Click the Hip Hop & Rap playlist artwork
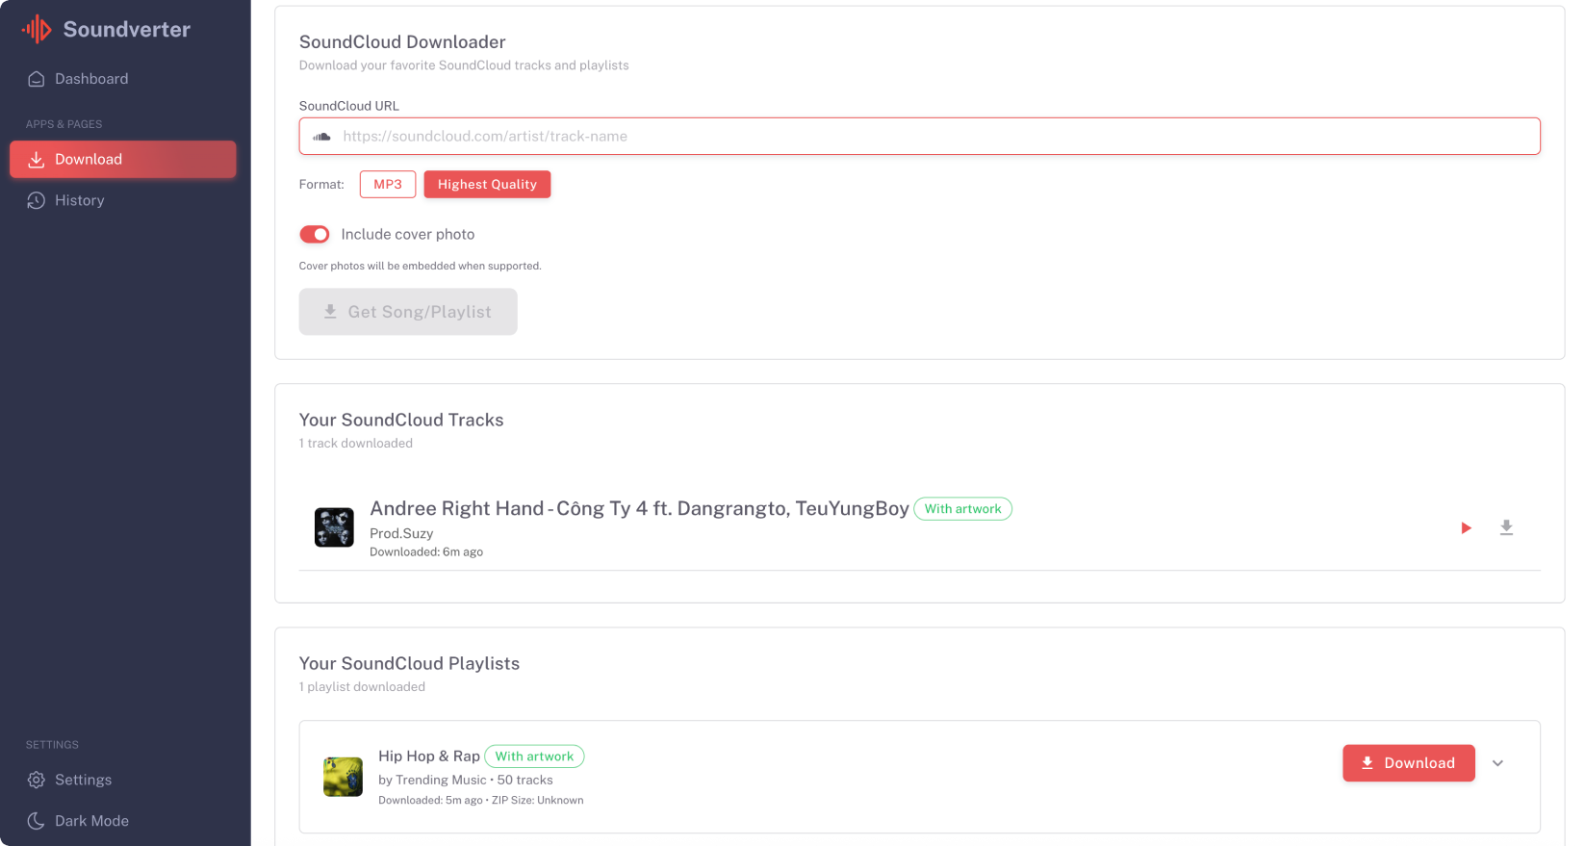 [x=343, y=777]
